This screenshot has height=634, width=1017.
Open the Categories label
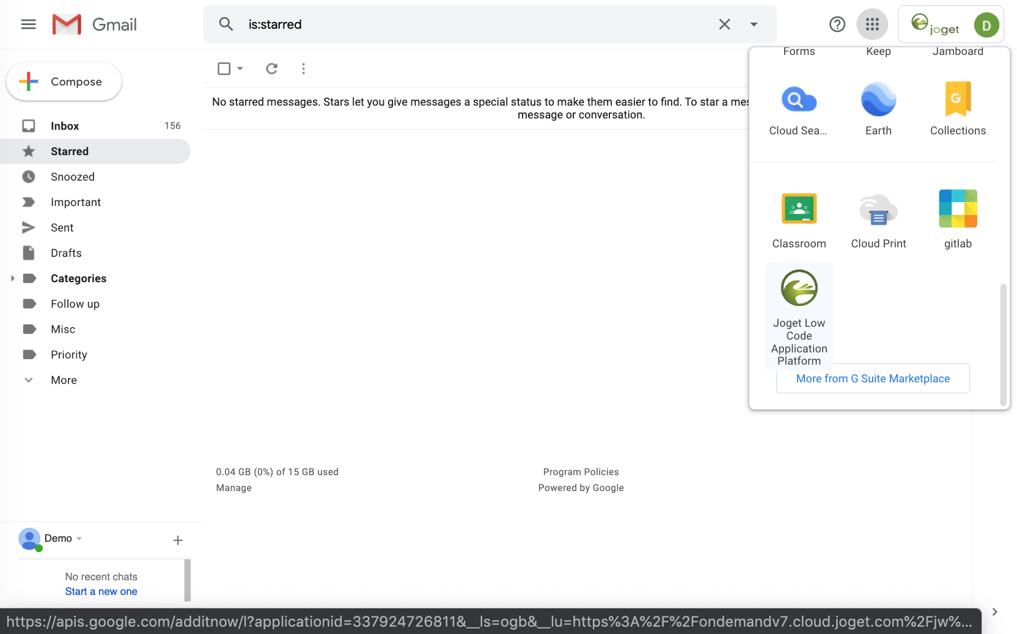tap(78, 279)
